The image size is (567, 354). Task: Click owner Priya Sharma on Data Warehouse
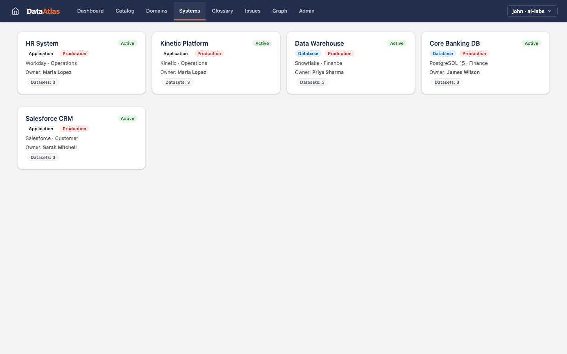(328, 72)
